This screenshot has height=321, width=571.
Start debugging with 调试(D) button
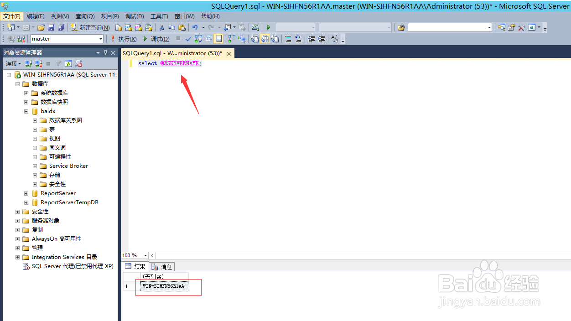[x=156, y=39]
